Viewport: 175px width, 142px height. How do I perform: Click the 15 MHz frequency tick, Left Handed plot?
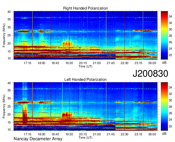click(x=9, y=122)
